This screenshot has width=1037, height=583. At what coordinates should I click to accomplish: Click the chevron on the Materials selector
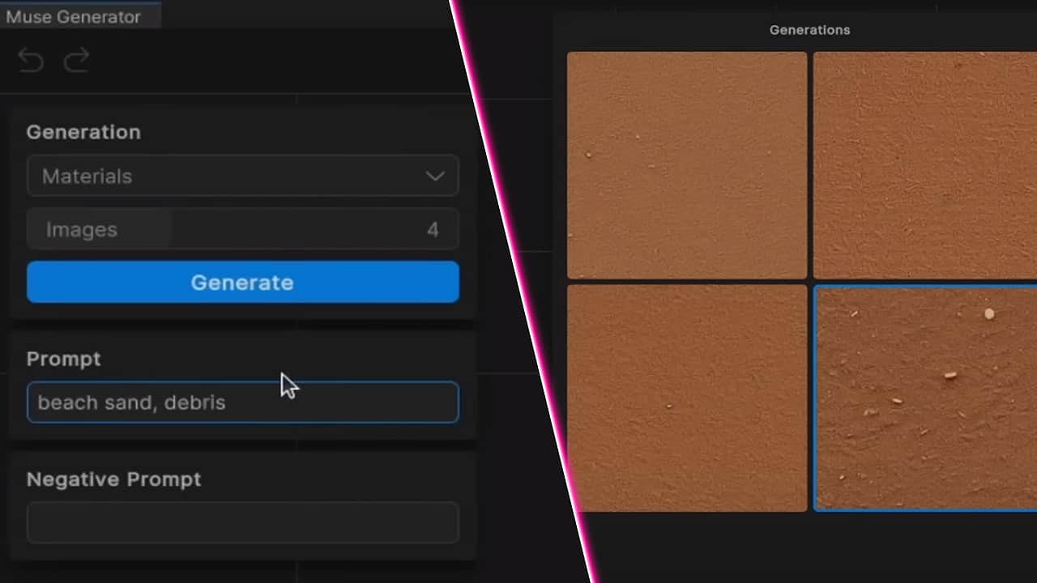click(435, 176)
